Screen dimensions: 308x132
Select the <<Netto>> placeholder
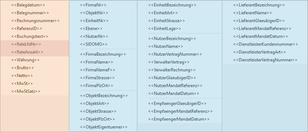click(x=22, y=76)
